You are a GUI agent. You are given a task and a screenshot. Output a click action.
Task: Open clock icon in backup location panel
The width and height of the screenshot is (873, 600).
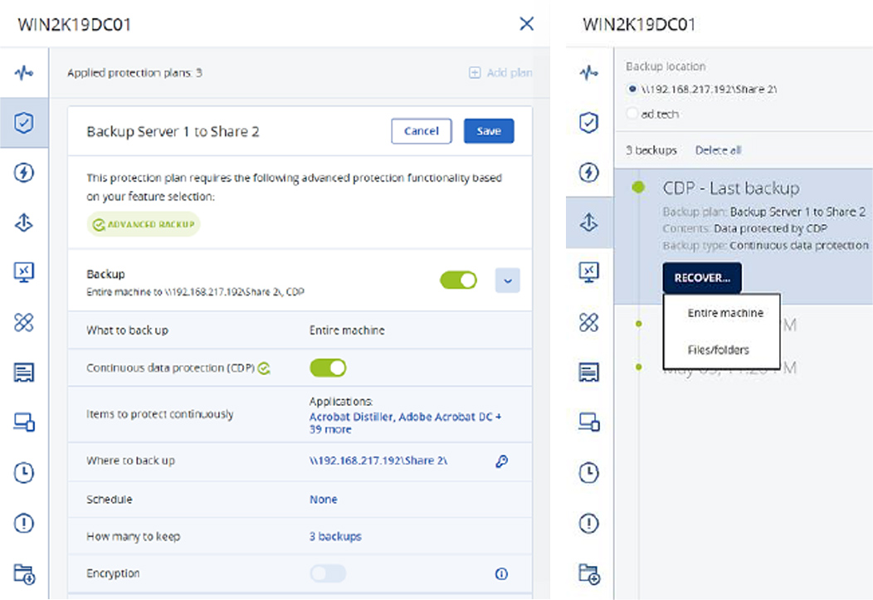[589, 472]
